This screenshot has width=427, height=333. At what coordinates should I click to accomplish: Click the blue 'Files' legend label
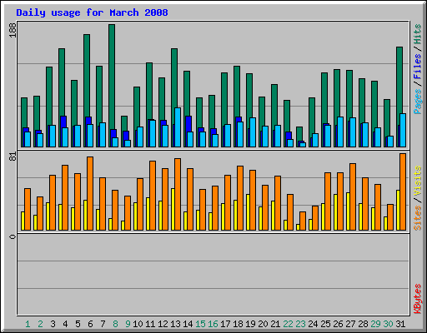417,66
